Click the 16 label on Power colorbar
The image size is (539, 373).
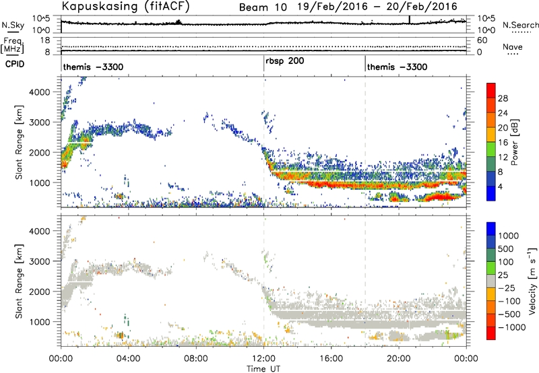tap(503, 143)
